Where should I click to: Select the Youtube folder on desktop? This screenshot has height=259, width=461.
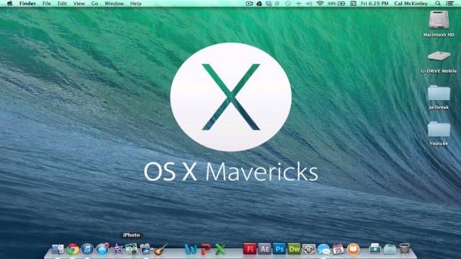coord(439,129)
